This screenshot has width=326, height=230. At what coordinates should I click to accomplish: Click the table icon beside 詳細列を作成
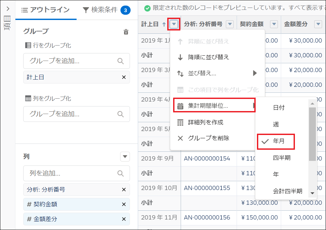tap(180, 122)
